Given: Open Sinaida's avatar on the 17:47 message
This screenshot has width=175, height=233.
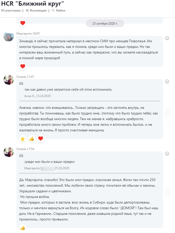Looking at the screenshot, I should 9,80.
